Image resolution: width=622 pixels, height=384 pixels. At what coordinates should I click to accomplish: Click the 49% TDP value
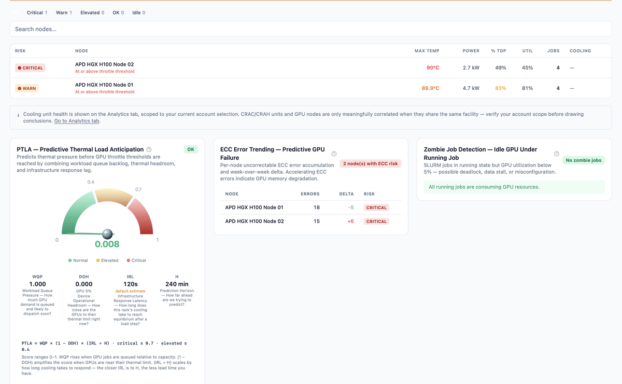501,68
